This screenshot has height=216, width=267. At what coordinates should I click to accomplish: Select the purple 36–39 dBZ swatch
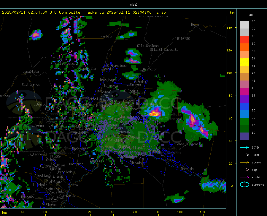tap(244, 99)
